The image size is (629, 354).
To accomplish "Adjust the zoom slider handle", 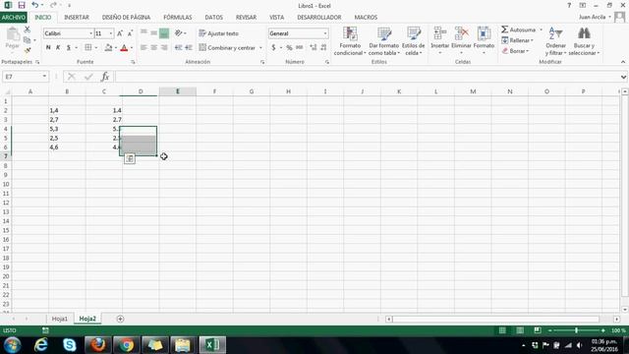I will coord(577,330).
